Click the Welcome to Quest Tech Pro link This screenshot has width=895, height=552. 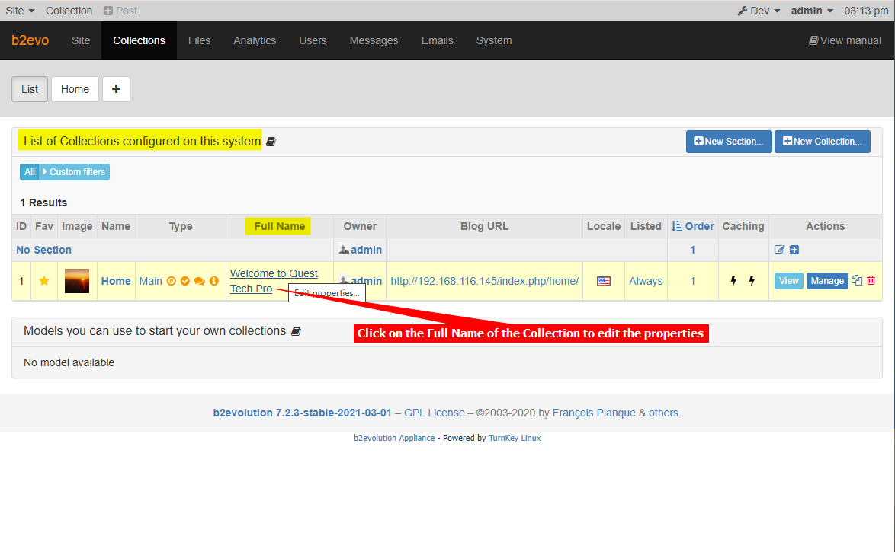(x=274, y=274)
